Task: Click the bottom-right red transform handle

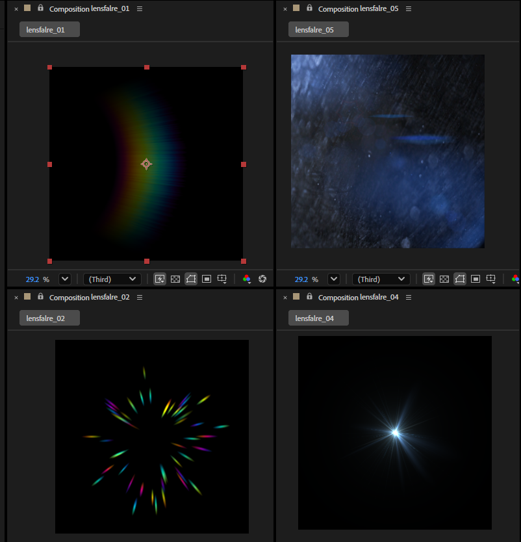Action: pyautogui.click(x=244, y=261)
